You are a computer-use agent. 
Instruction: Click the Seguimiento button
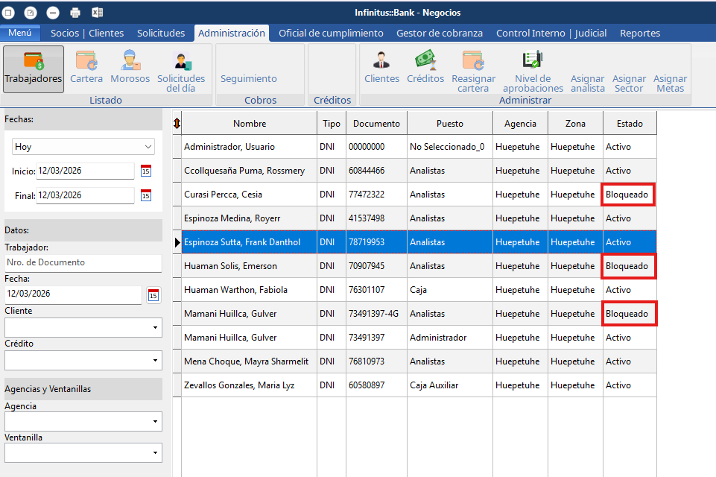click(x=248, y=78)
